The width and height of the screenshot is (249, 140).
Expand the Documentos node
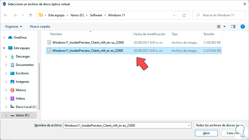click(x=6, y=65)
